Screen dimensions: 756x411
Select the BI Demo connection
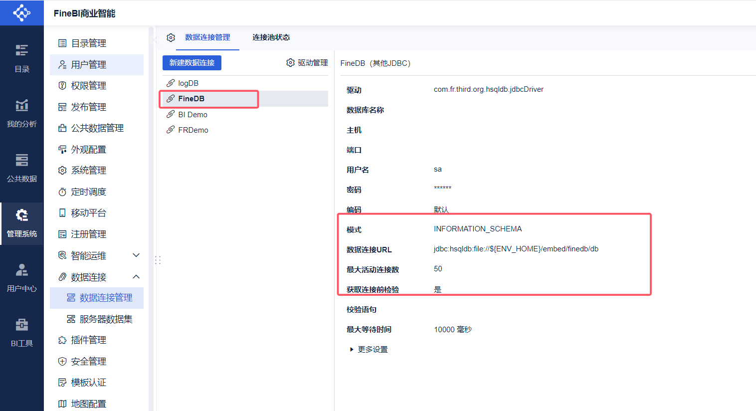[245, 115]
